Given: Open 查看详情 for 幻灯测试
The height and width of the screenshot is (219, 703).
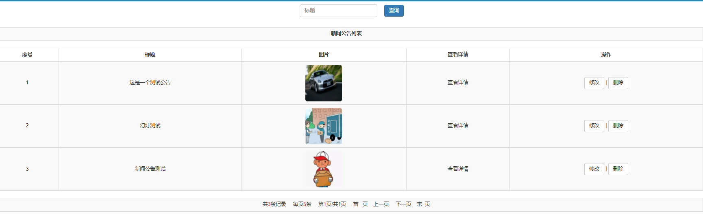Looking at the screenshot, I should 458,125.
